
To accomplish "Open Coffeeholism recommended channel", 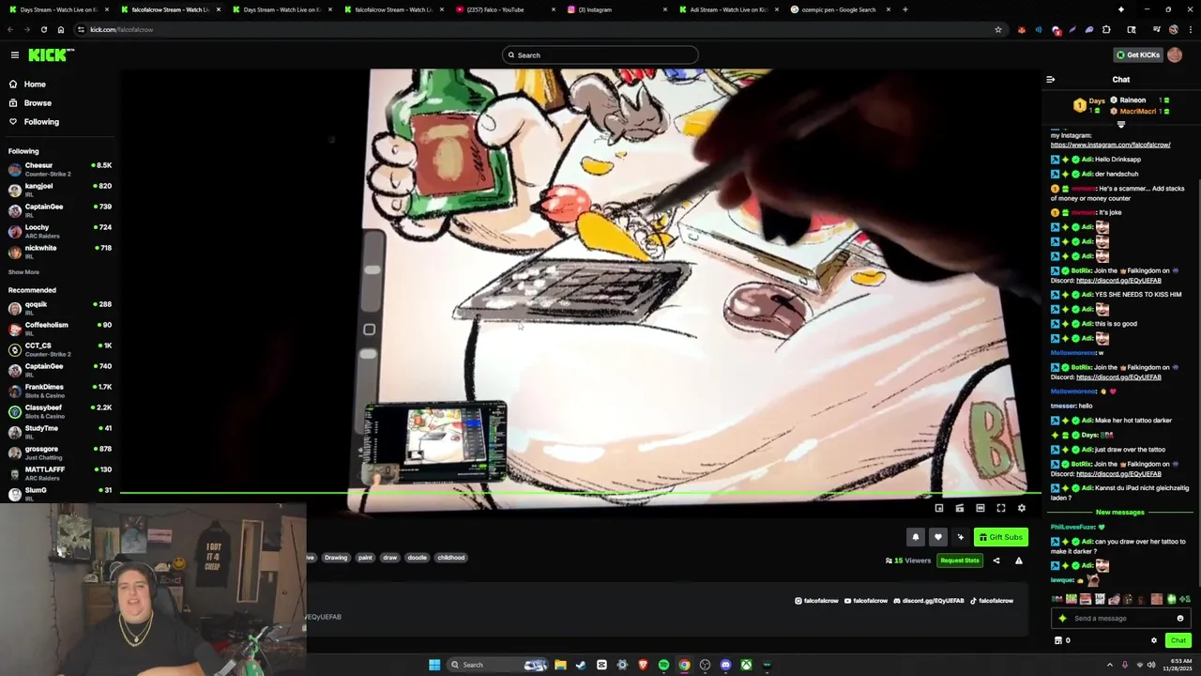I will (59, 329).
